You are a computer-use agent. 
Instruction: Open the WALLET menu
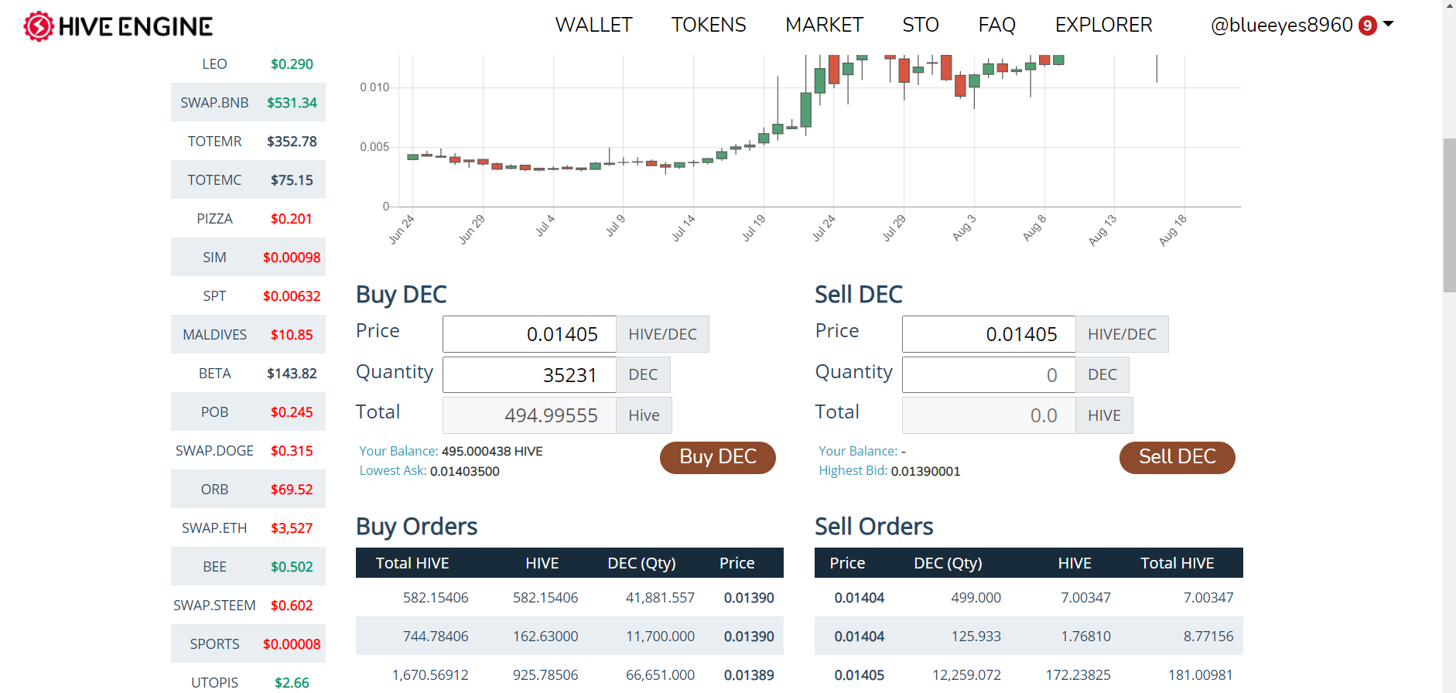point(593,25)
